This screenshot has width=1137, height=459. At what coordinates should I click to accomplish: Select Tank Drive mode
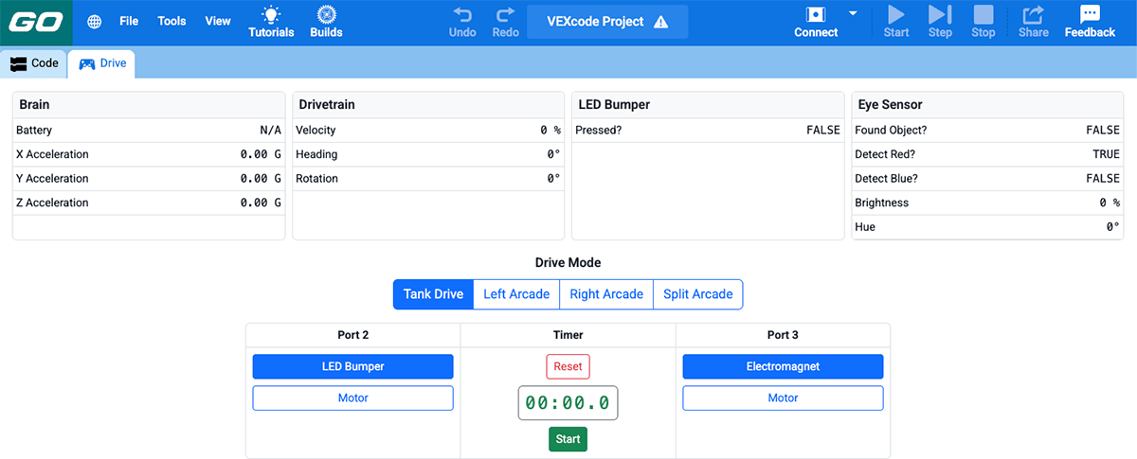click(433, 294)
